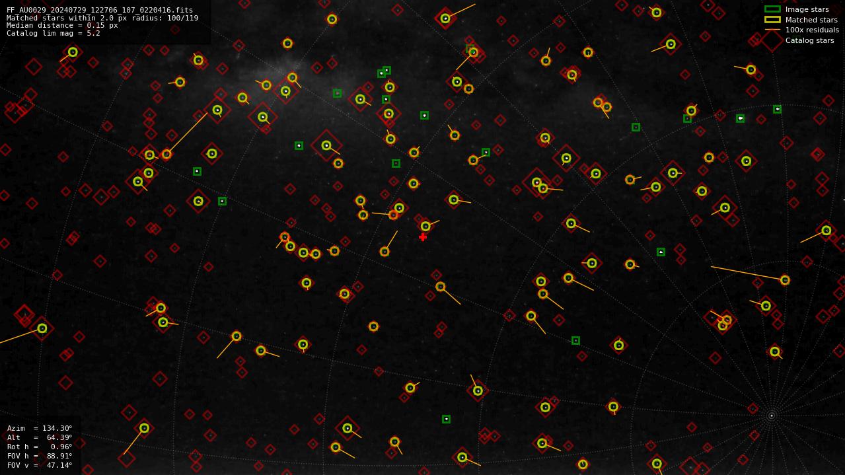Click the 'Alt = 64.39°' readout

[40, 437]
